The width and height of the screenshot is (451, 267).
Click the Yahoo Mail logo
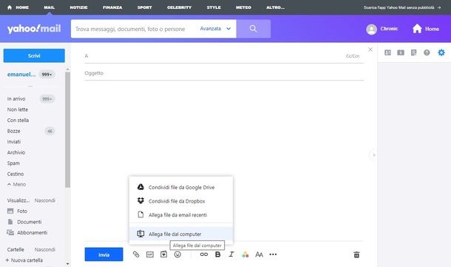coord(34,29)
